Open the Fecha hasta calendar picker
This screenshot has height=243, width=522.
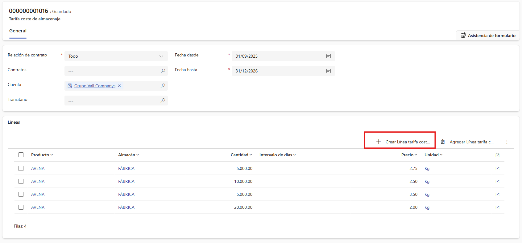pos(328,71)
